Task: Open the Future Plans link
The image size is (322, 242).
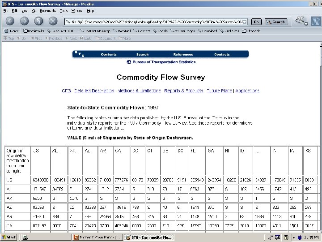Action: pos(219,91)
